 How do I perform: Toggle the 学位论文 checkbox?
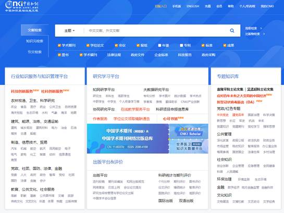[x=88, y=45]
